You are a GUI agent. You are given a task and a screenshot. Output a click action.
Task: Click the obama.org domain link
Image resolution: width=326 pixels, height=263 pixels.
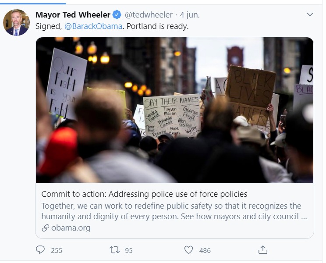[x=71, y=228]
